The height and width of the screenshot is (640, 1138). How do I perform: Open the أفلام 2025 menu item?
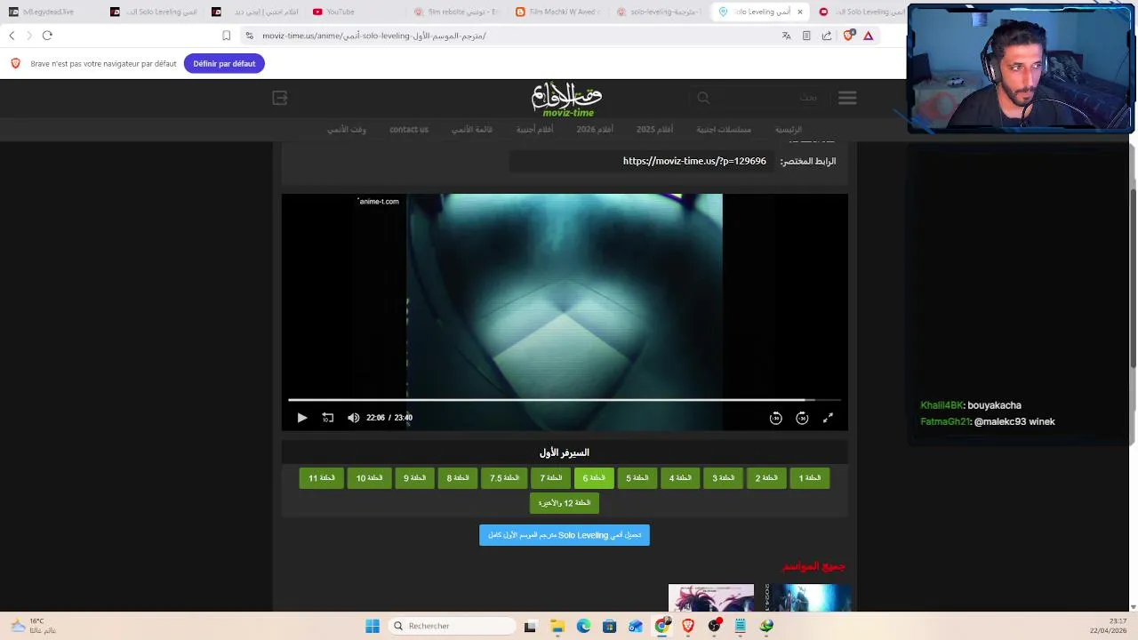(x=654, y=129)
